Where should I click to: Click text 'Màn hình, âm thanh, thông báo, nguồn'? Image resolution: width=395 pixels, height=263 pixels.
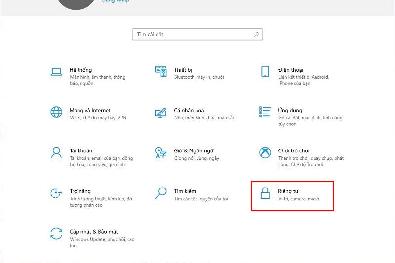pos(98,80)
